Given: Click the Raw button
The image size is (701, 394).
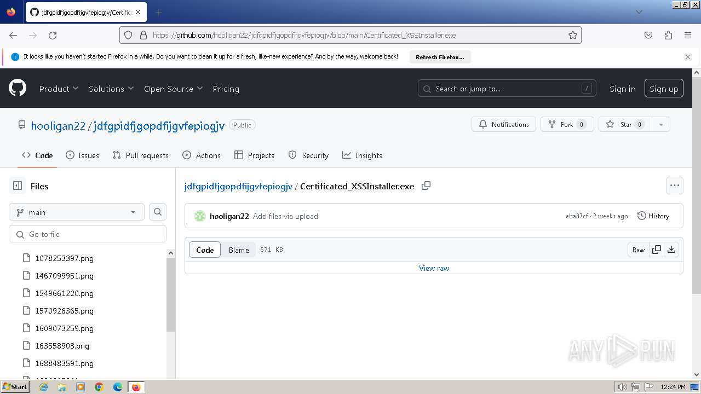Looking at the screenshot, I should coord(639,250).
